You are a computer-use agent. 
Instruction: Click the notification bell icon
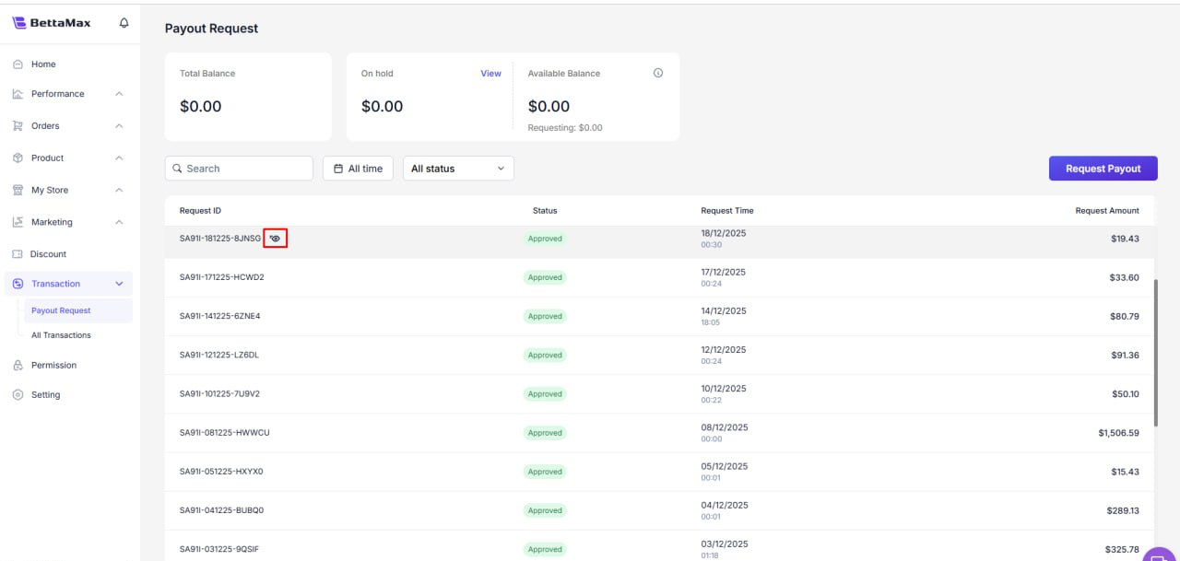(124, 23)
